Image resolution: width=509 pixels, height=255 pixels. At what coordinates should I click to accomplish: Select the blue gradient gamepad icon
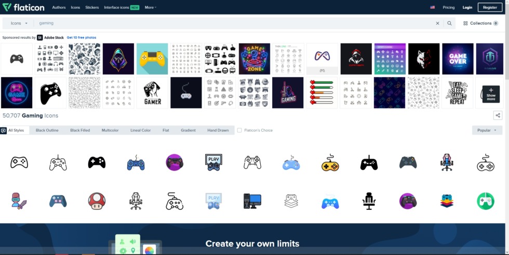[x=330, y=201]
